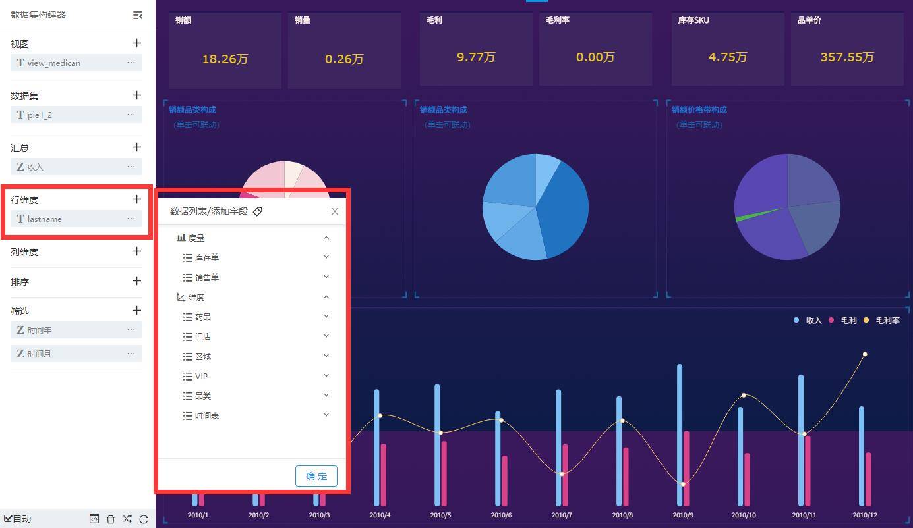913x528 pixels.
Task: Close the 数据列表/添加字段 dialog
Action: click(x=335, y=211)
